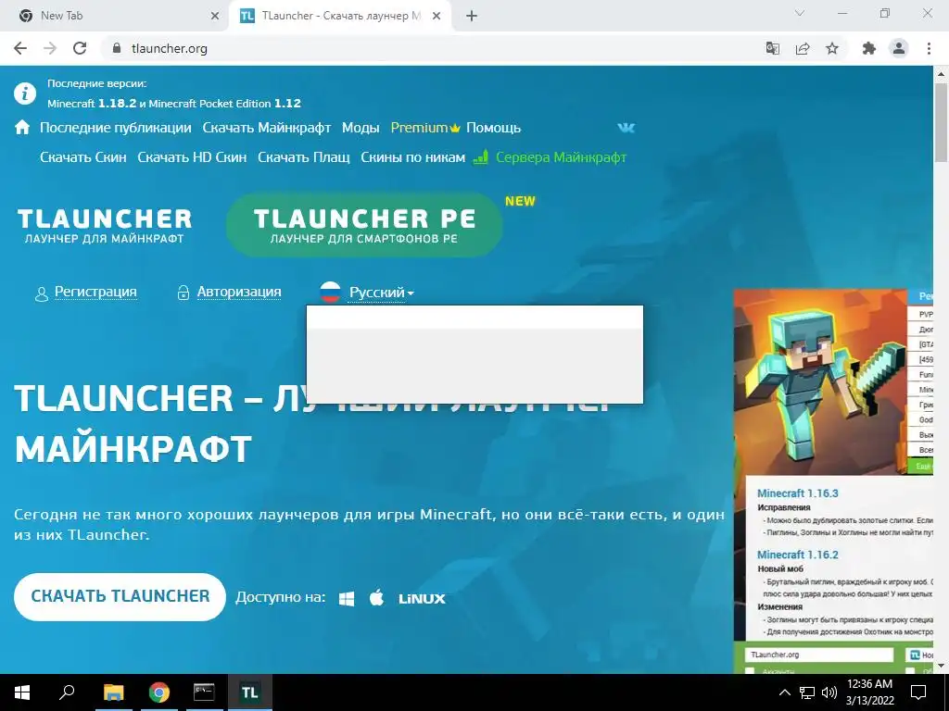The width and height of the screenshot is (949, 711).
Task: Select the TLauncher browser tab
Action: pos(339,16)
